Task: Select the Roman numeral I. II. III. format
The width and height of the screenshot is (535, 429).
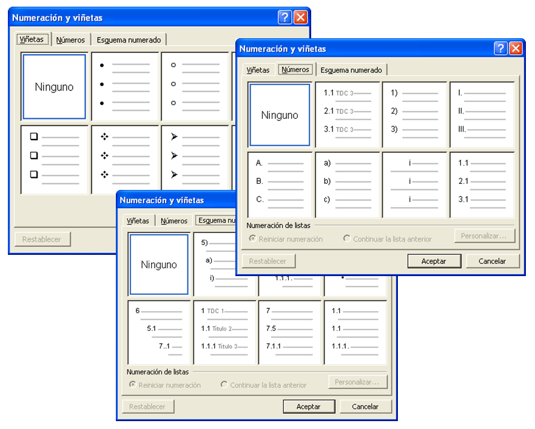Action: (x=482, y=113)
